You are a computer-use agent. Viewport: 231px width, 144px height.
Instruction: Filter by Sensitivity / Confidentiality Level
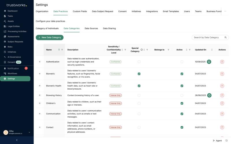pos(125,50)
